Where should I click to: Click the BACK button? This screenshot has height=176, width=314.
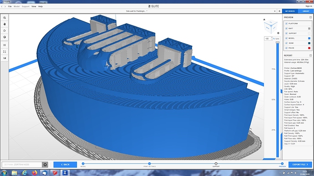point(65,165)
